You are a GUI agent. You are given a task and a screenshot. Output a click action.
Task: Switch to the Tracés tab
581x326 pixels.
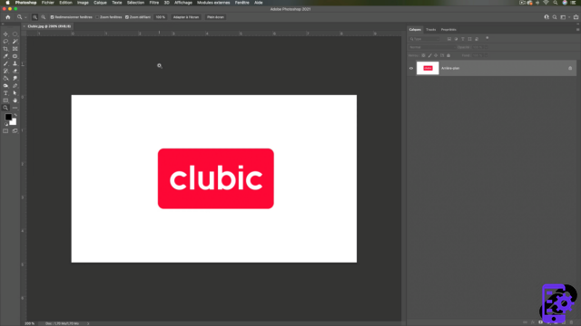click(431, 30)
